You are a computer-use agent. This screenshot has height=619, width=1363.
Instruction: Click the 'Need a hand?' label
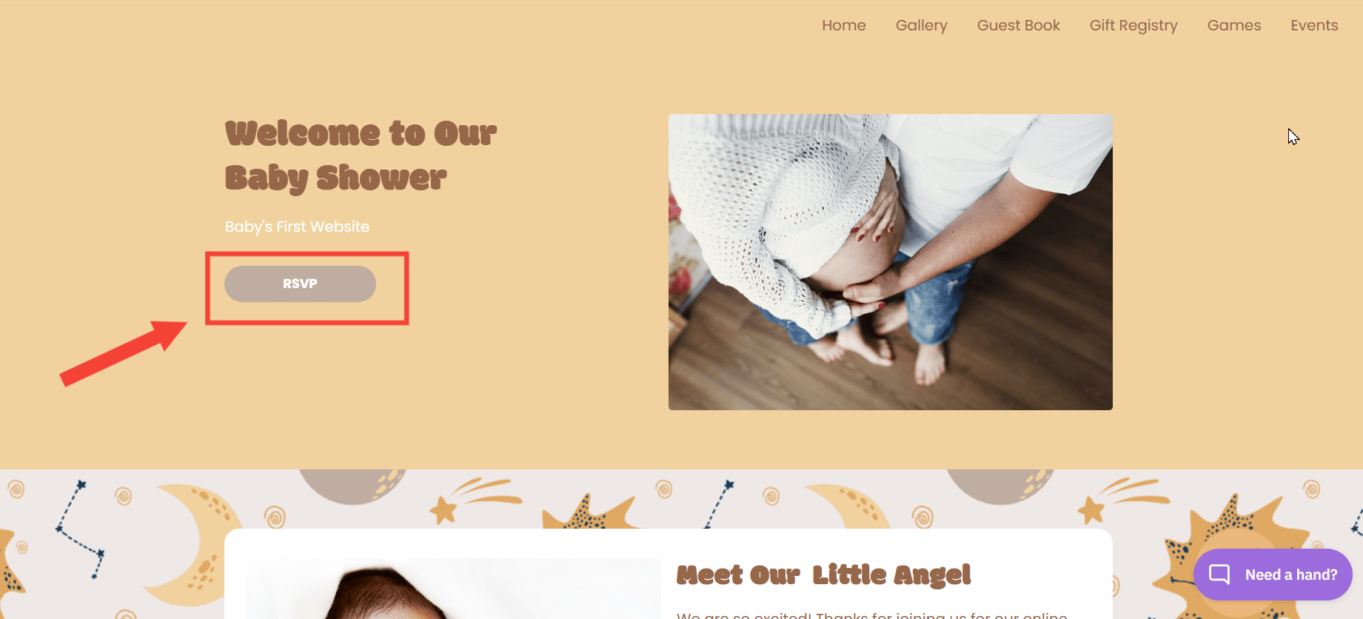(x=1291, y=575)
